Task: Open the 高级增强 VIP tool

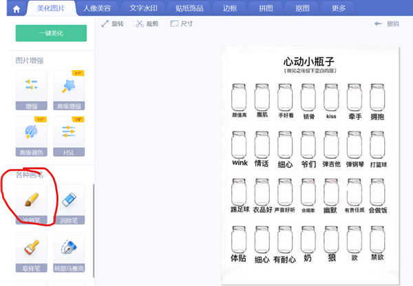Action: pos(69,90)
